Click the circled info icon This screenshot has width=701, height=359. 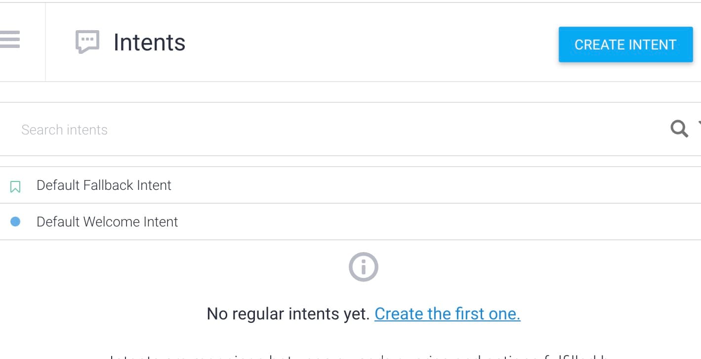click(x=364, y=268)
